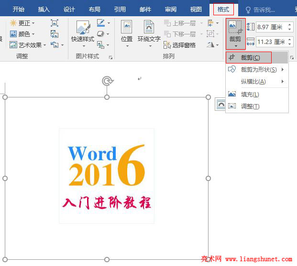Switch to the 插入 tab
This screenshot has width=297, height=266.
pos(44,9)
